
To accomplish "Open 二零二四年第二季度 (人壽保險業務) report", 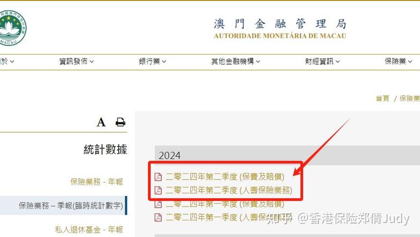I will (x=229, y=191).
